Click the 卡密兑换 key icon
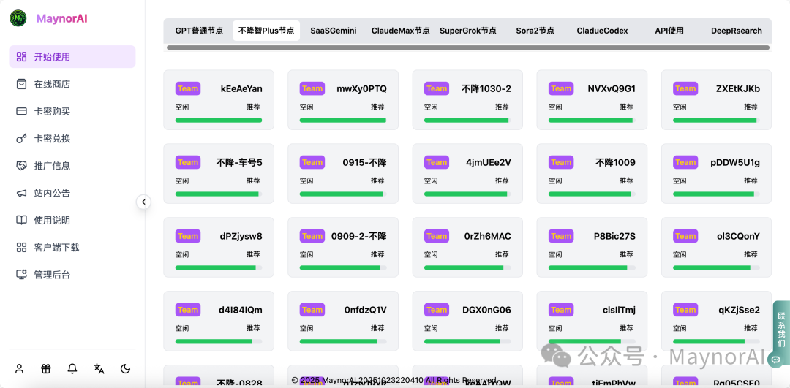Screen dimensions: 790x388 [x=21, y=138]
